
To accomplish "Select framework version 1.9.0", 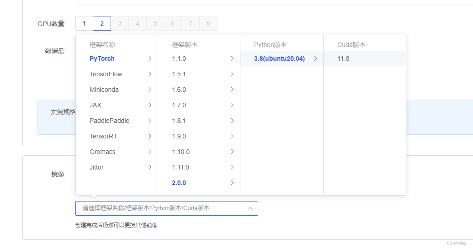I will 199,136.
